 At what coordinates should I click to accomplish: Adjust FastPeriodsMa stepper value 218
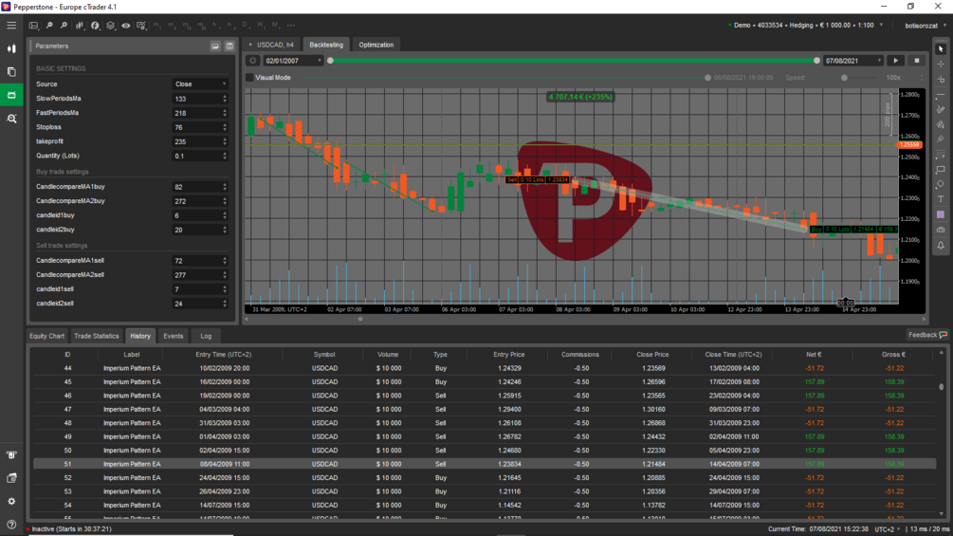[200, 113]
